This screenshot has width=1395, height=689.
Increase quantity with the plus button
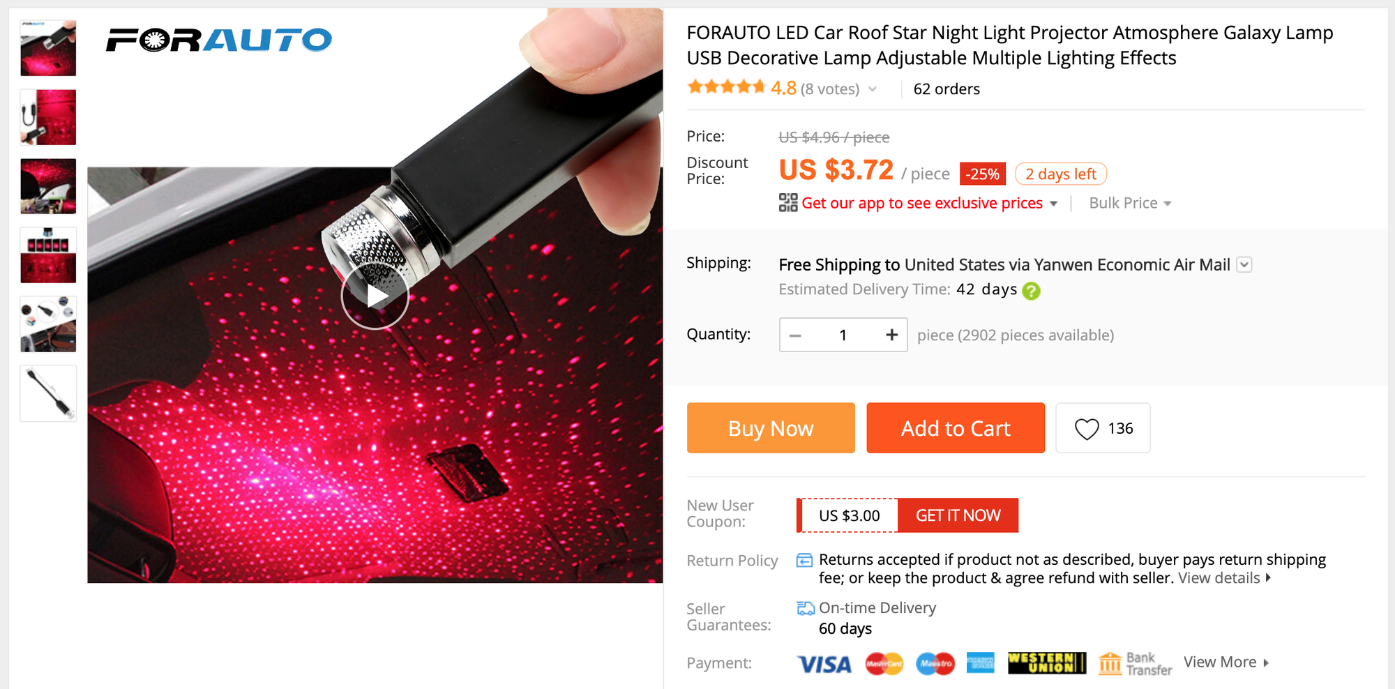click(x=891, y=335)
